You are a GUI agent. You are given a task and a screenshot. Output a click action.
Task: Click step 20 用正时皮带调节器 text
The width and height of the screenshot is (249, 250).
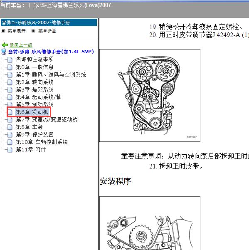coord(199,35)
